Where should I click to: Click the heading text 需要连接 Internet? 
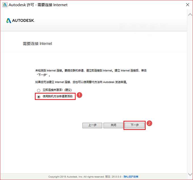pos(37,44)
